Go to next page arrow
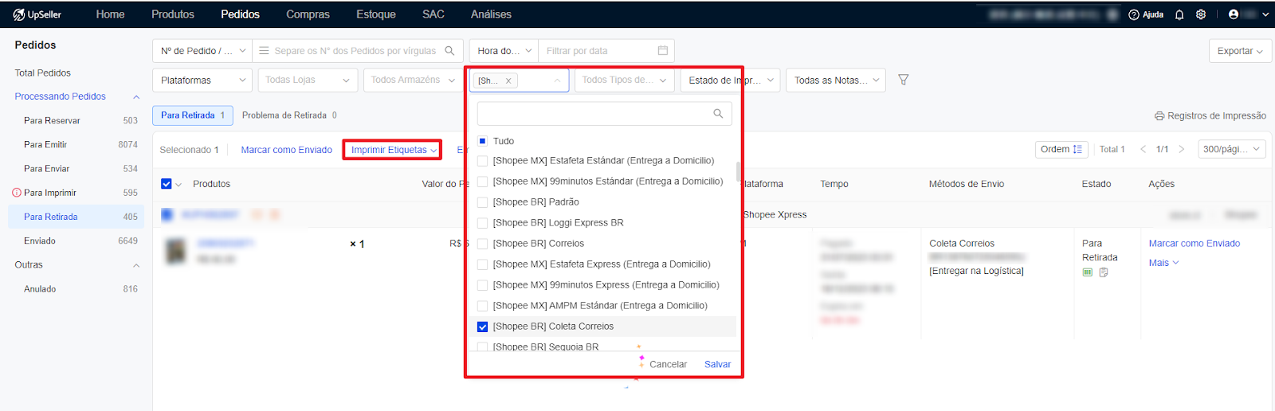The width and height of the screenshot is (1275, 411). pos(1181,149)
